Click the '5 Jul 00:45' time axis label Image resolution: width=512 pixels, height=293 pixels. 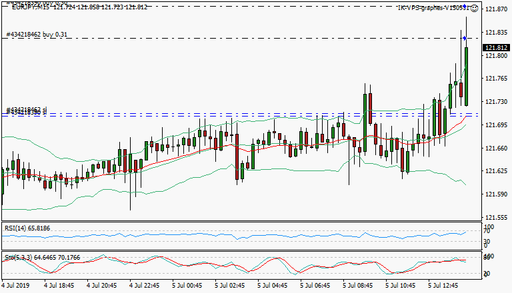(x=187, y=286)
